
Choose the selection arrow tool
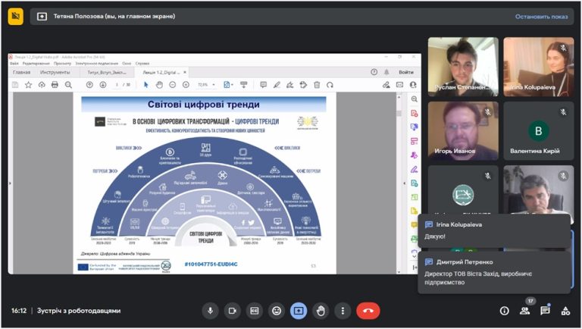(145, 85)
